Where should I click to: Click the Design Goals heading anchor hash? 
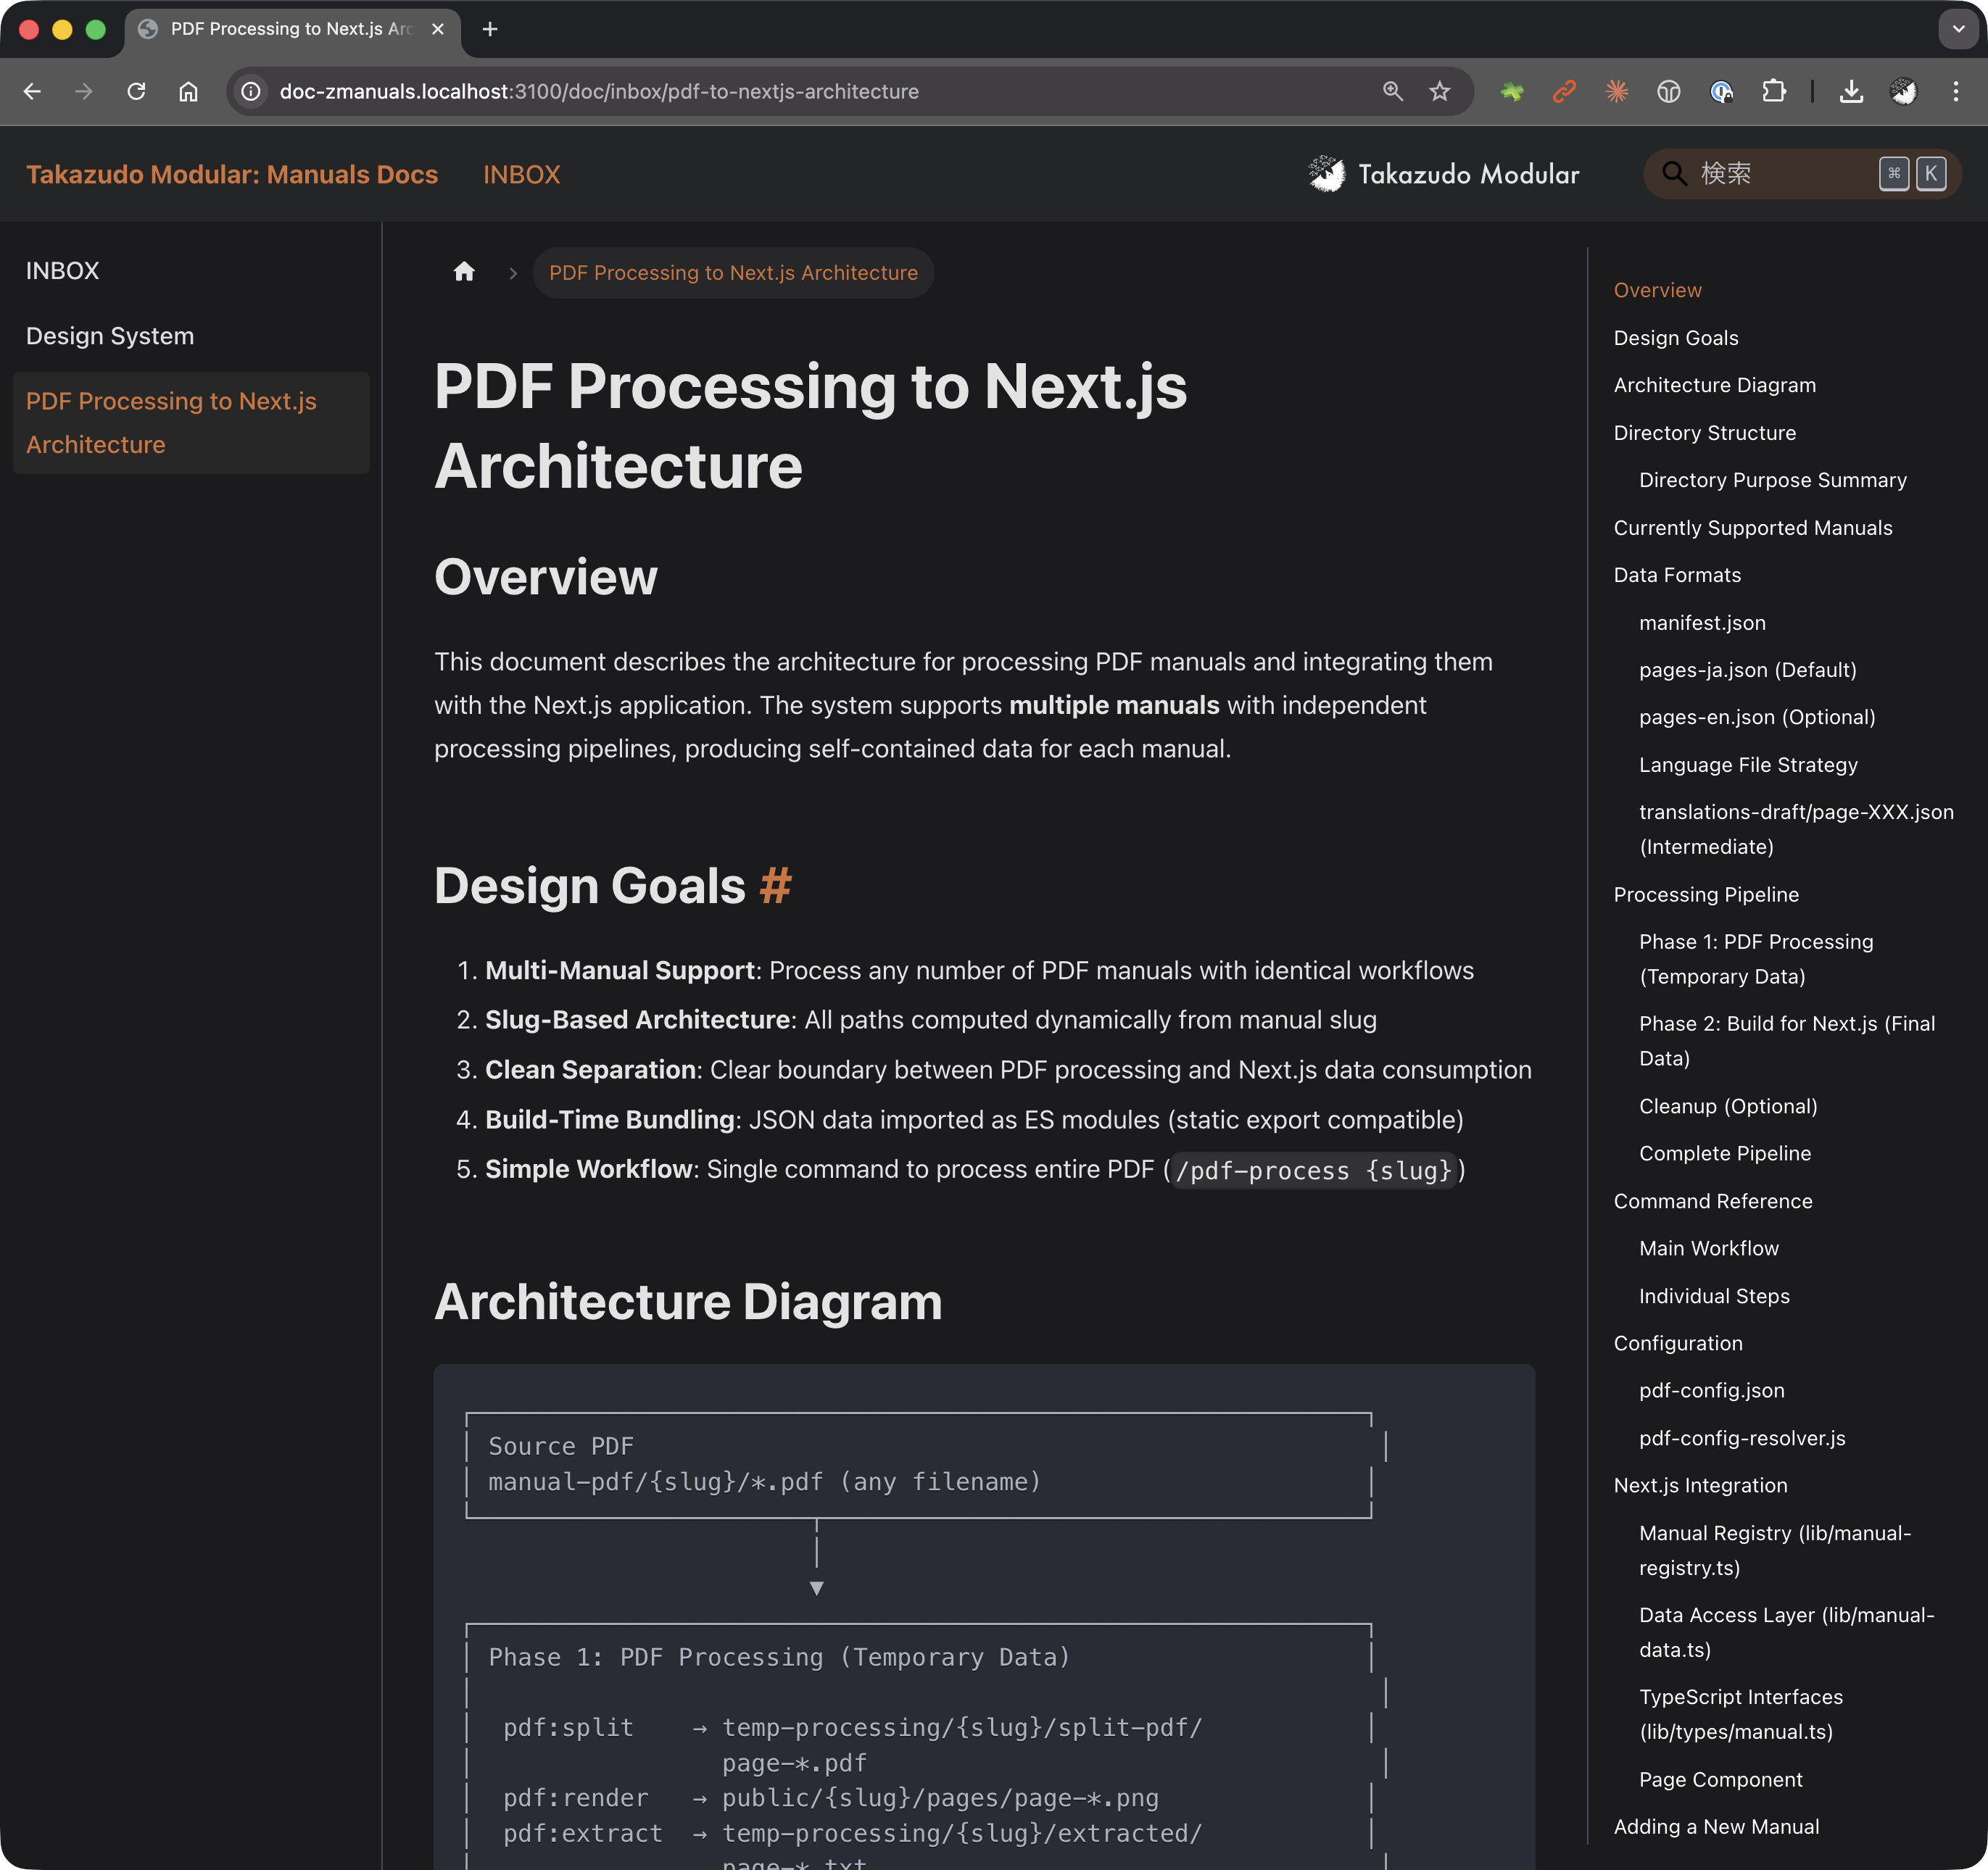(775, 886)
